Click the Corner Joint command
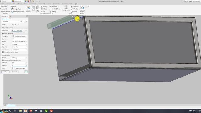The image size is (201, 113). tap(3, 7)
